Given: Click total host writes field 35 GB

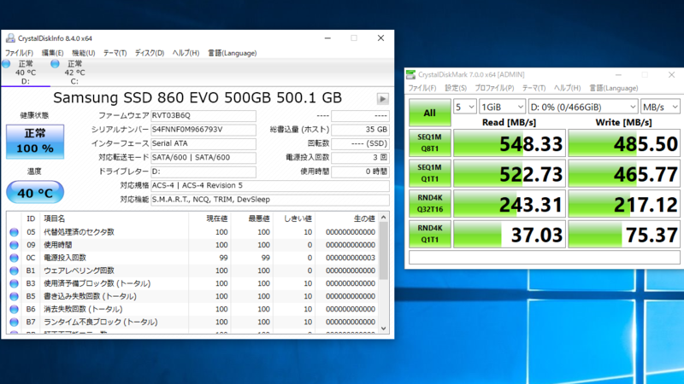Looking at the screenshot, I should coord(360,130).
